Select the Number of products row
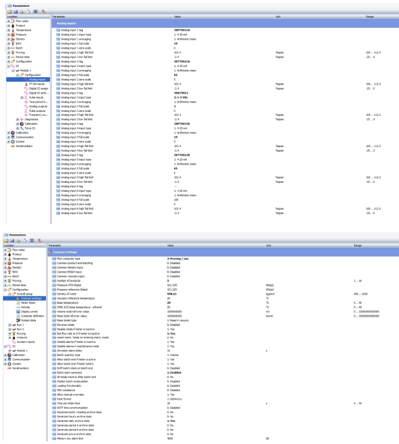The height and width of the screenshot is (444, 399). 223,280
